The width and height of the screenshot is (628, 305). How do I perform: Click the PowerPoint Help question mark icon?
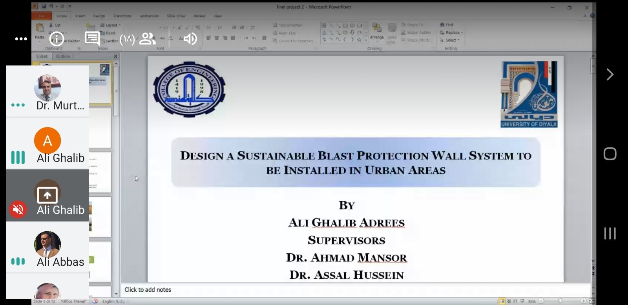pos(593,16)
